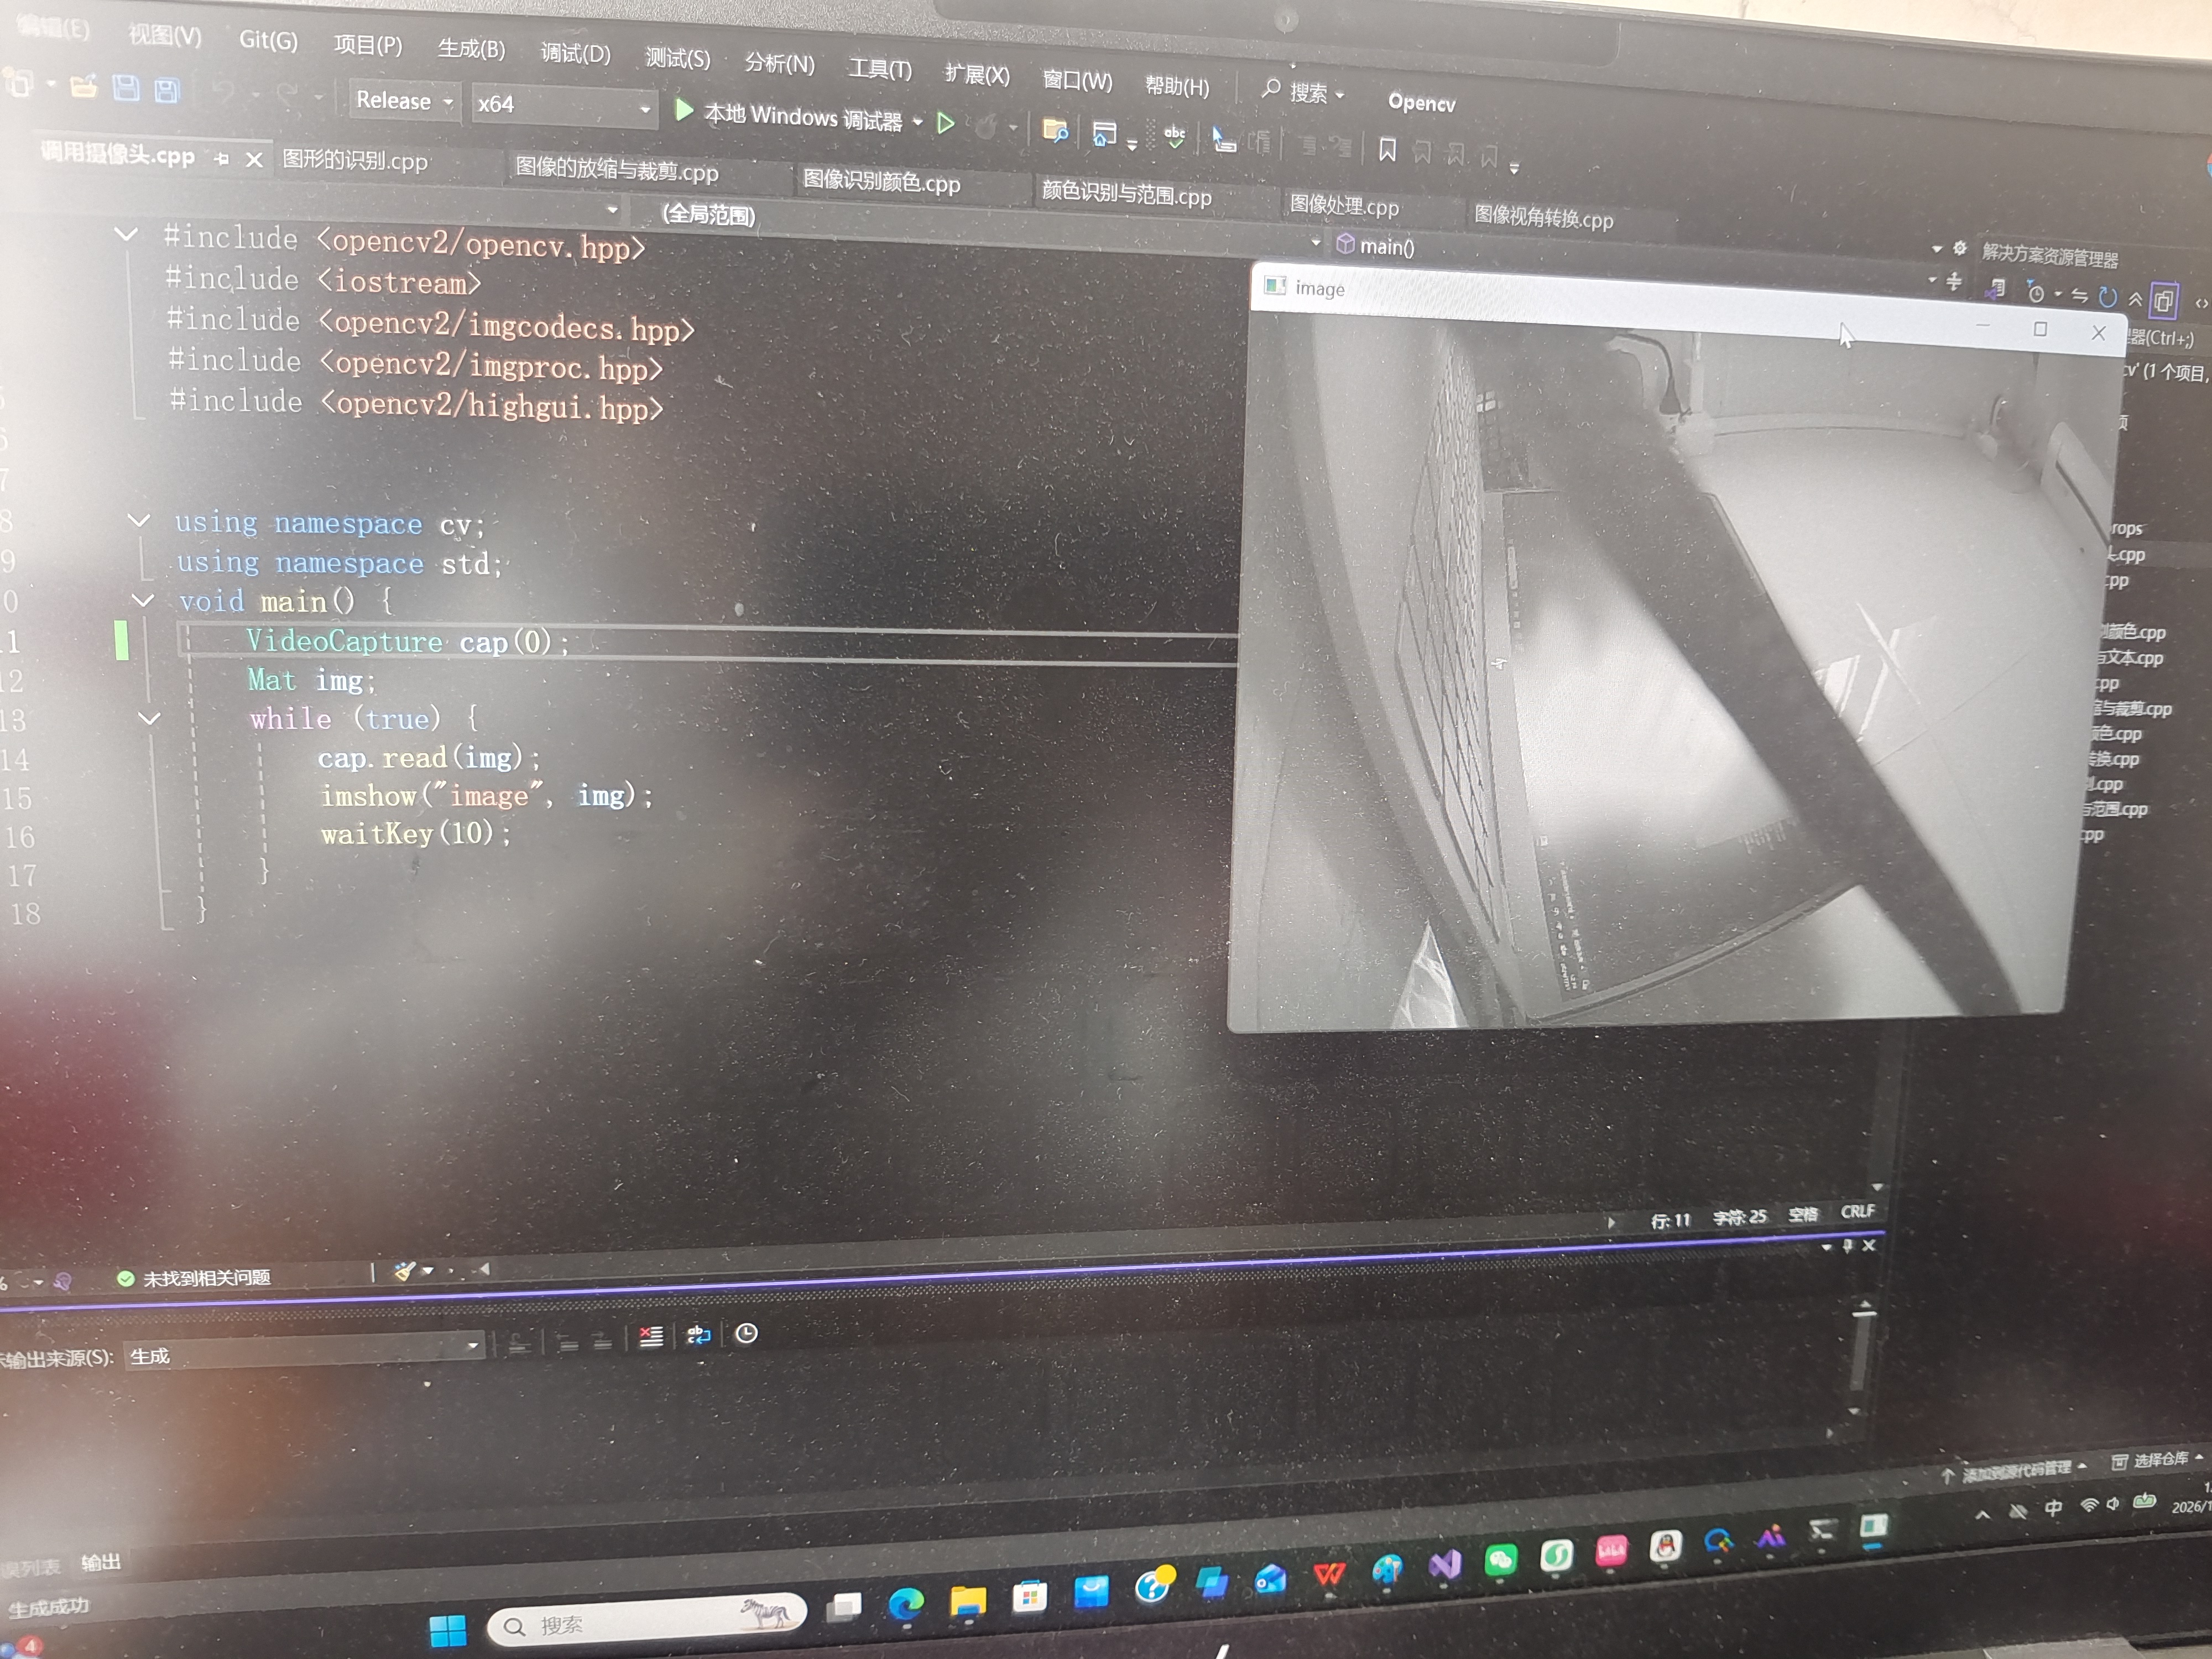2212x1659 pixels.
Task: Click the start without debugging outline arrow
Action: tap(945, 123)
